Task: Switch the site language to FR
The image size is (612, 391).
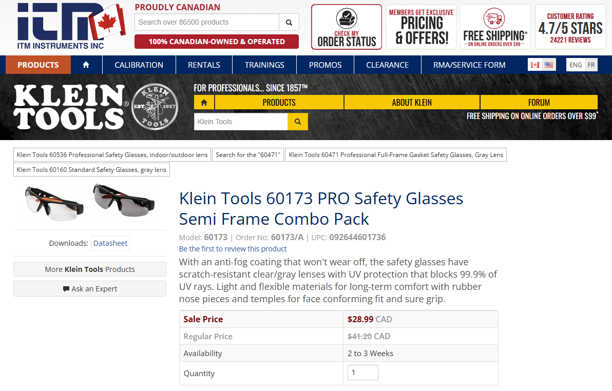Action: coord(591,65)
